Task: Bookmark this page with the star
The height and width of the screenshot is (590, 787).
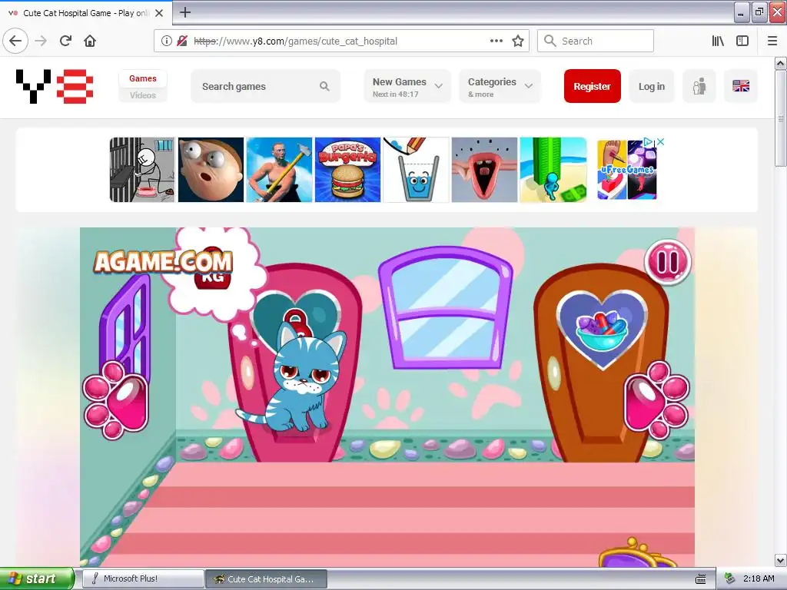Action: tap(518, 41)
